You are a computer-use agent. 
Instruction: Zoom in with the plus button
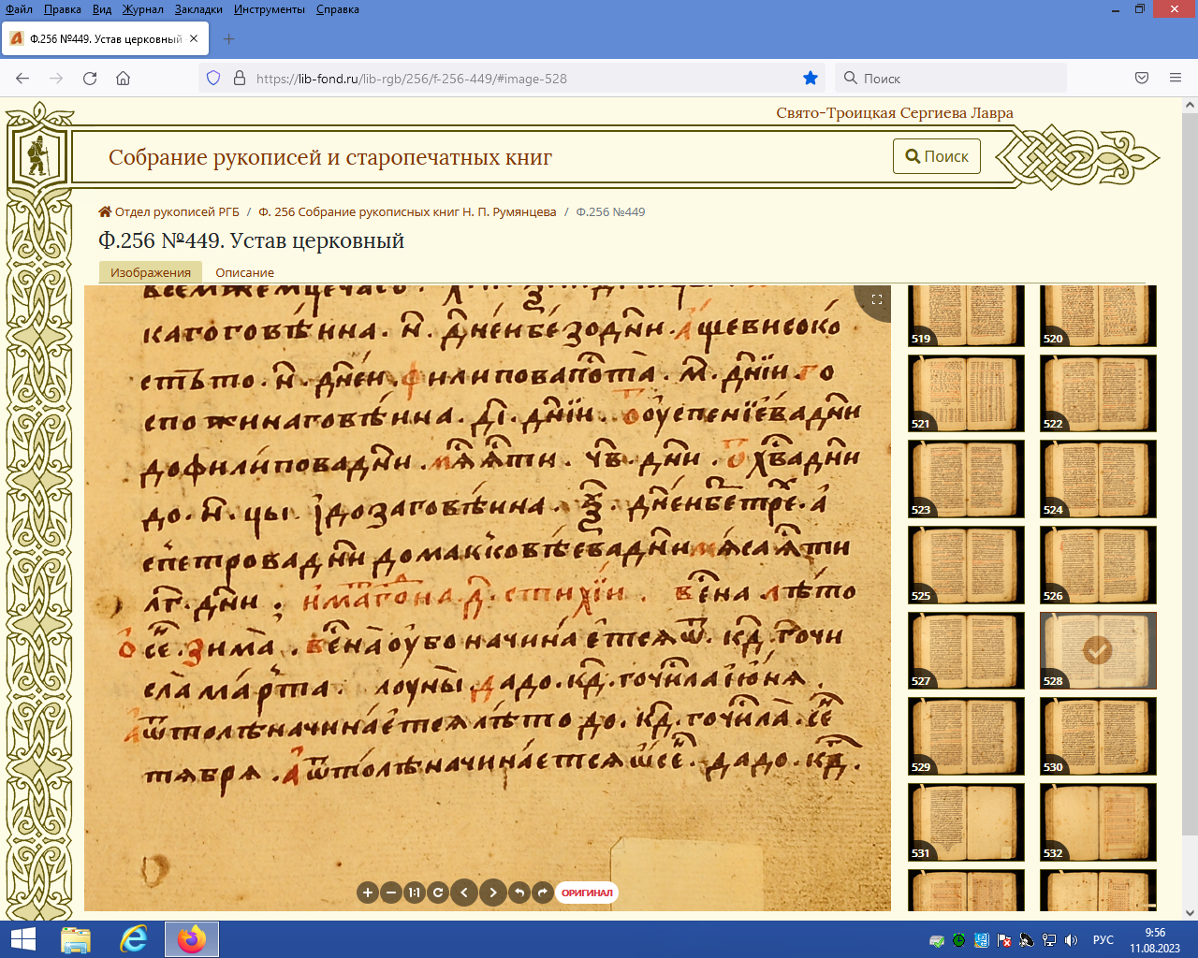[x=367, y=893]
